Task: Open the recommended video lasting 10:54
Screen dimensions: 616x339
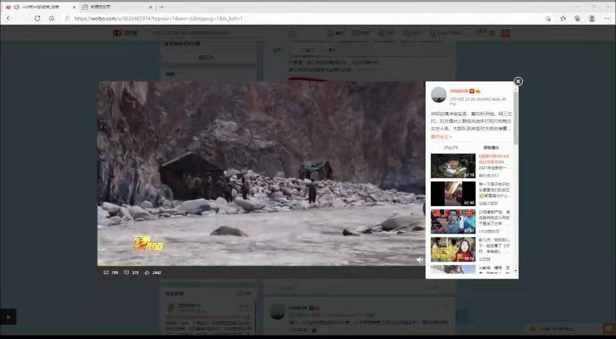Action: (453, 250)
